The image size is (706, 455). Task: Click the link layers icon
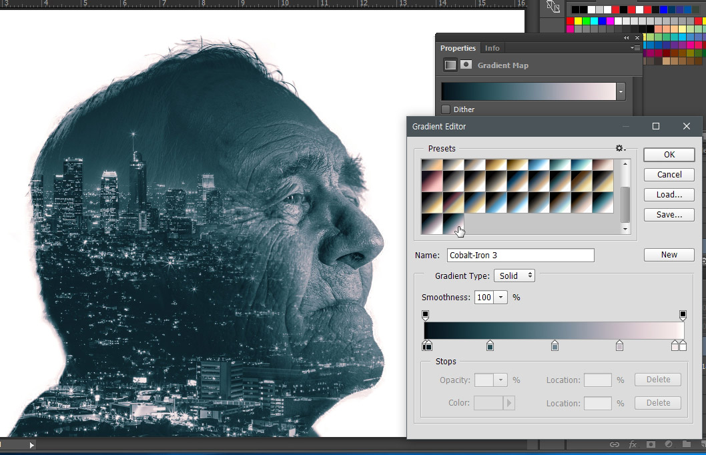click(614, 444)
